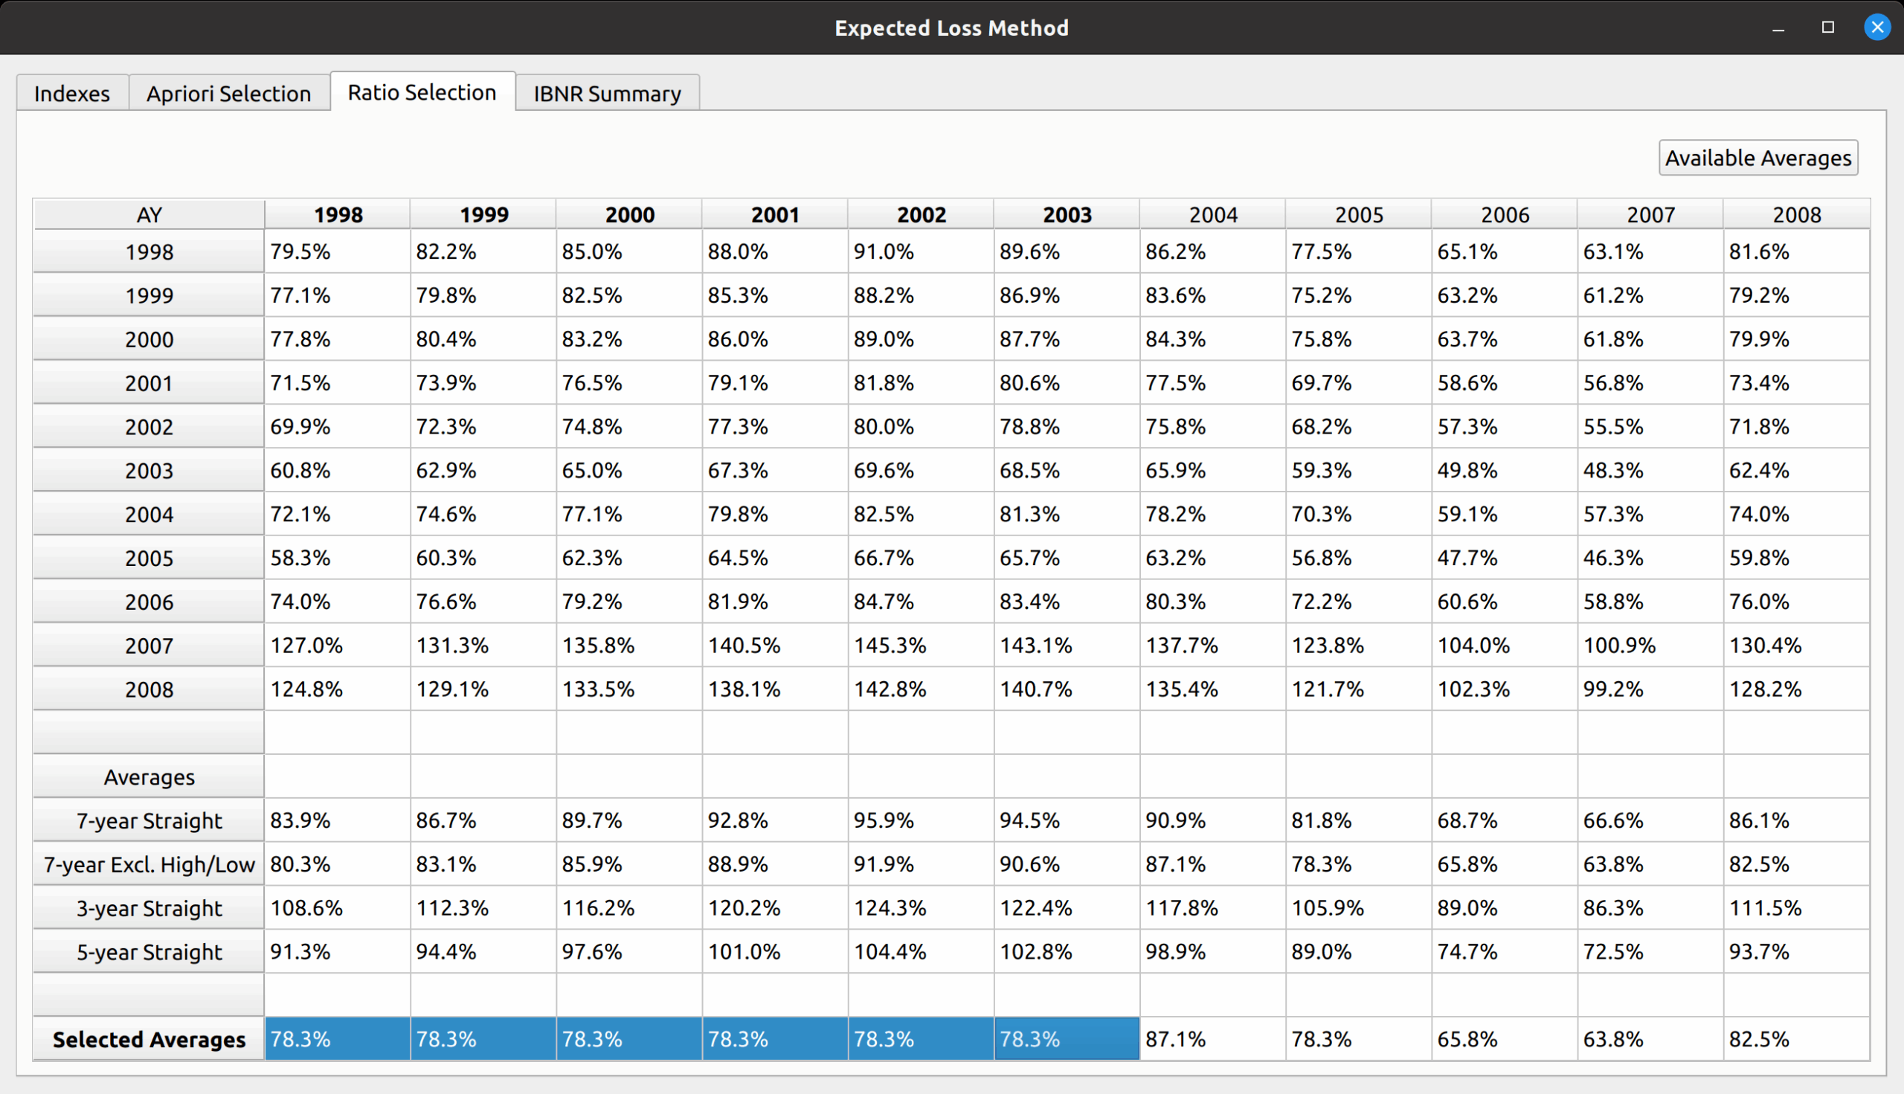Screen dimensions: 1904x1094
Task: Select the 2004 column header
Action: 1212,215
